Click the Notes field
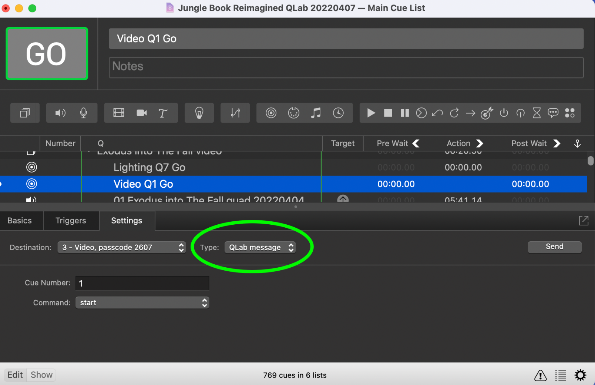The image size is (595, 385). point(346,67)
